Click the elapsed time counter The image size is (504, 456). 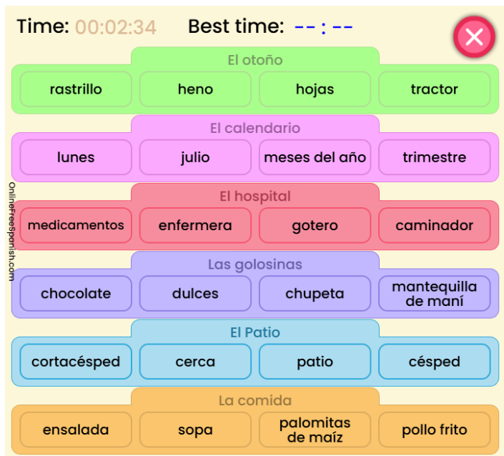(116, 27)
